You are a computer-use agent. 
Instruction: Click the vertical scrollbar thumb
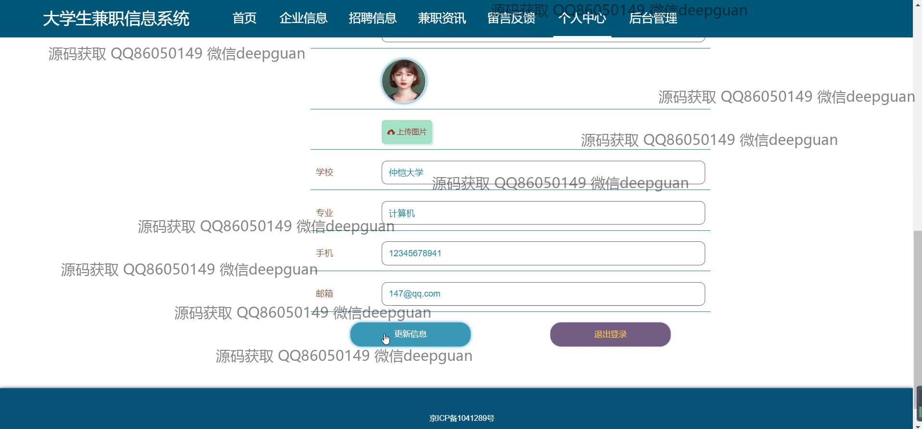[917, 317]
